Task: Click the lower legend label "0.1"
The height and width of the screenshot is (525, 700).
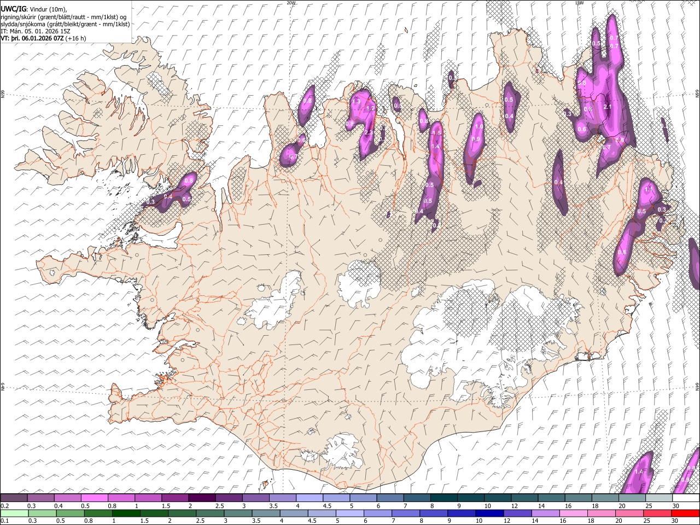Action: point(4,521)
